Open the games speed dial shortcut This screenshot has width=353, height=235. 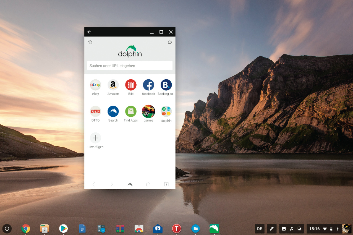(148, 111)
